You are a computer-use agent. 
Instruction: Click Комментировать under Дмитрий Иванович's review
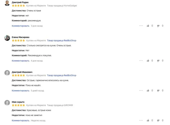(x=20, y=91)
